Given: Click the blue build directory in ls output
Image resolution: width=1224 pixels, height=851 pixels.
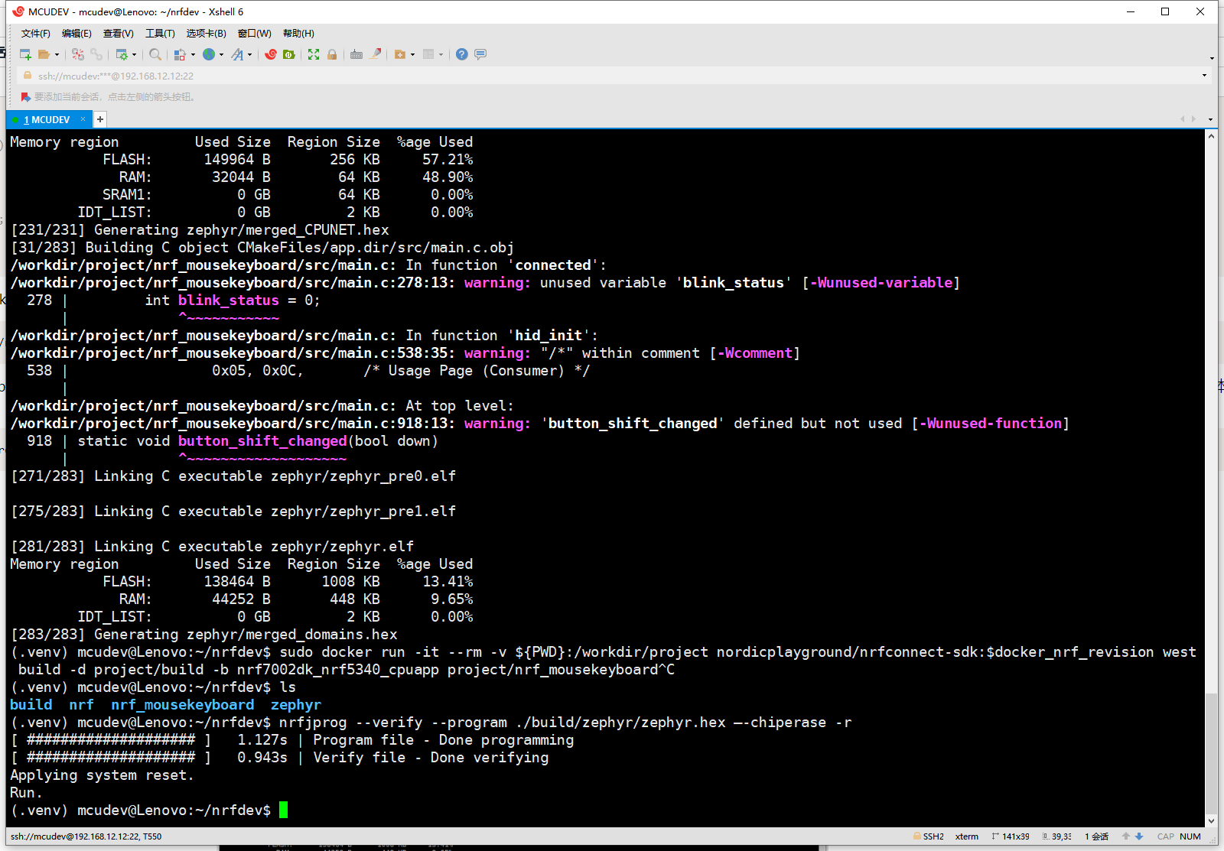Looking at the screenshot, I should (x=31, y=705).
